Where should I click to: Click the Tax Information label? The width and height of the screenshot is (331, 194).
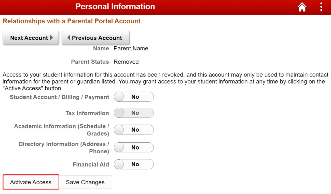click(x=87, y=113)
